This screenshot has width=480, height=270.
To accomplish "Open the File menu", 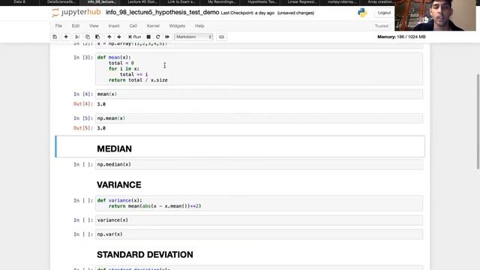I will tap(58, 26).
